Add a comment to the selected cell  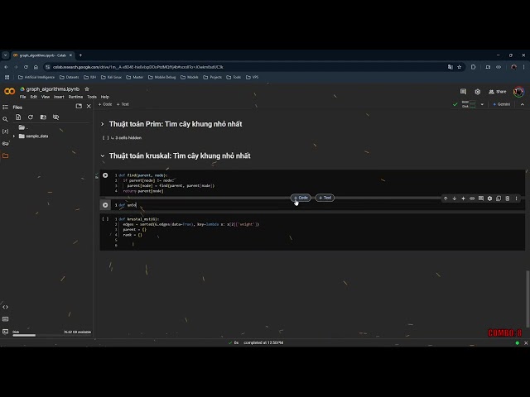click(481, 198)
